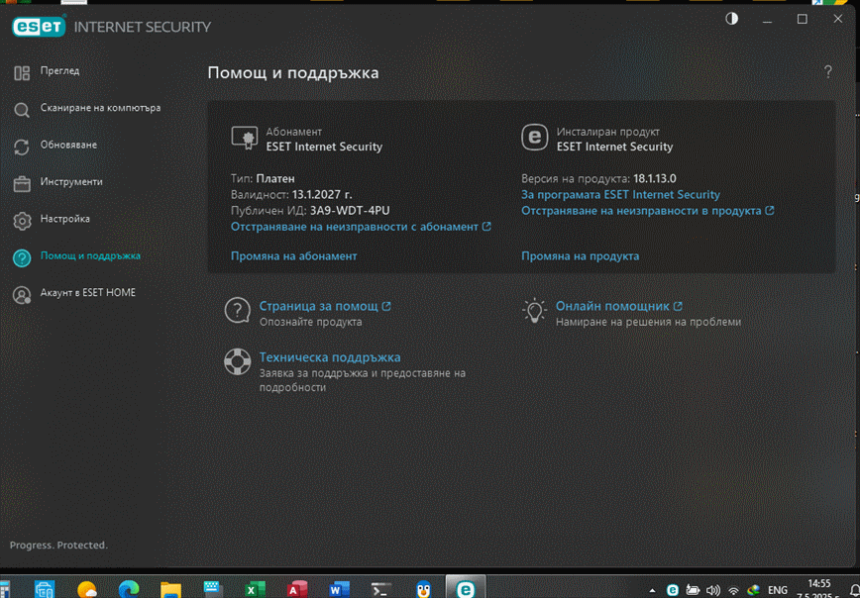
Task: Click the user icon for Акаунт в ESET HOME
Action: 22,295
